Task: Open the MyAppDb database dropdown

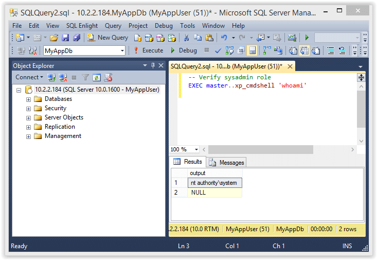Action: point(122,51)
